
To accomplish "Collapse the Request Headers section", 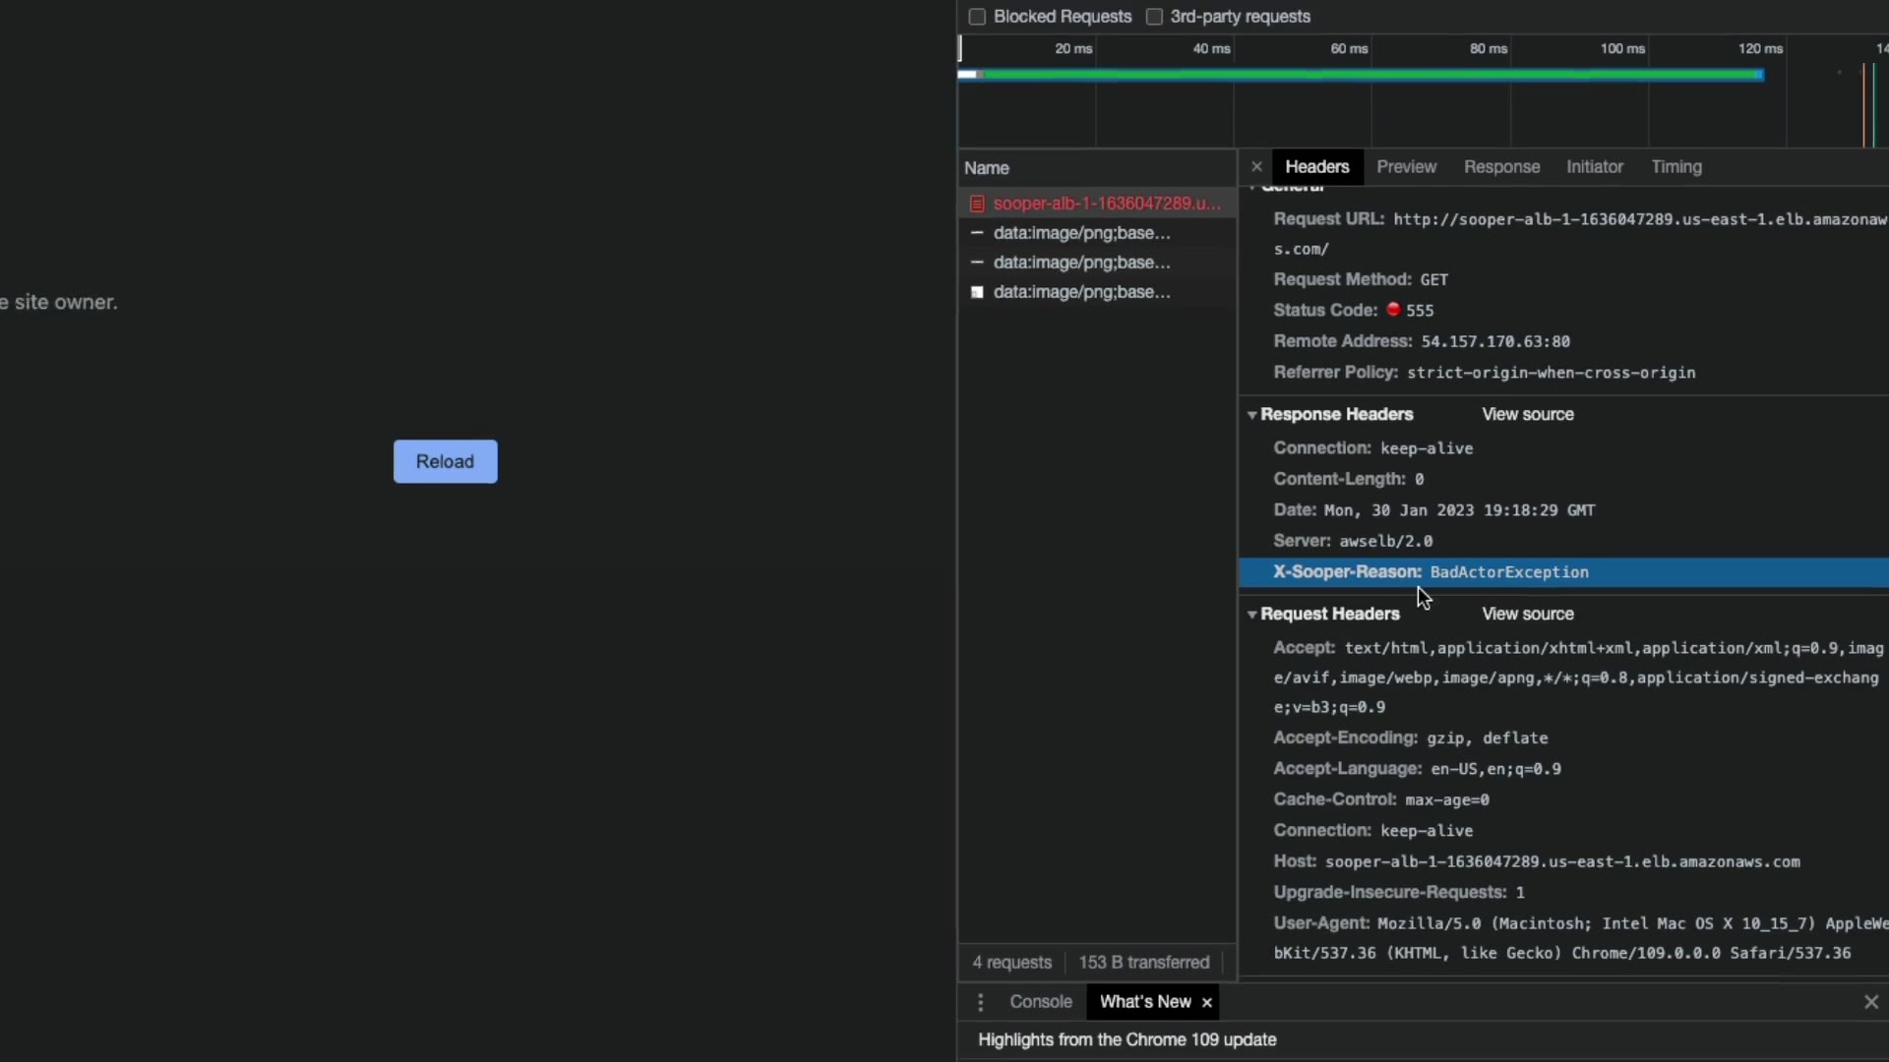I will click(x=1252, y=615).
